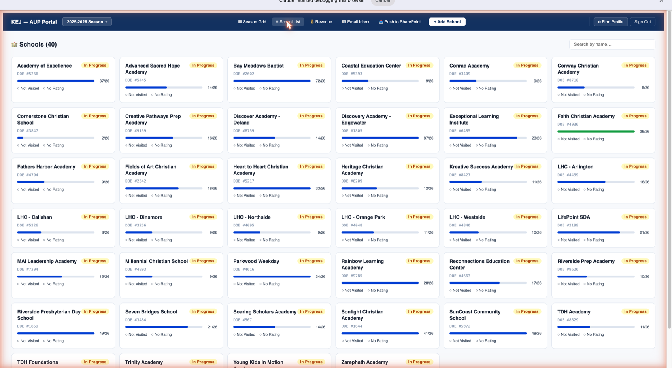This screenshot has width=672, height=368.
Task: Open Millennial Christian School card
Action: [x=171, y=275]
